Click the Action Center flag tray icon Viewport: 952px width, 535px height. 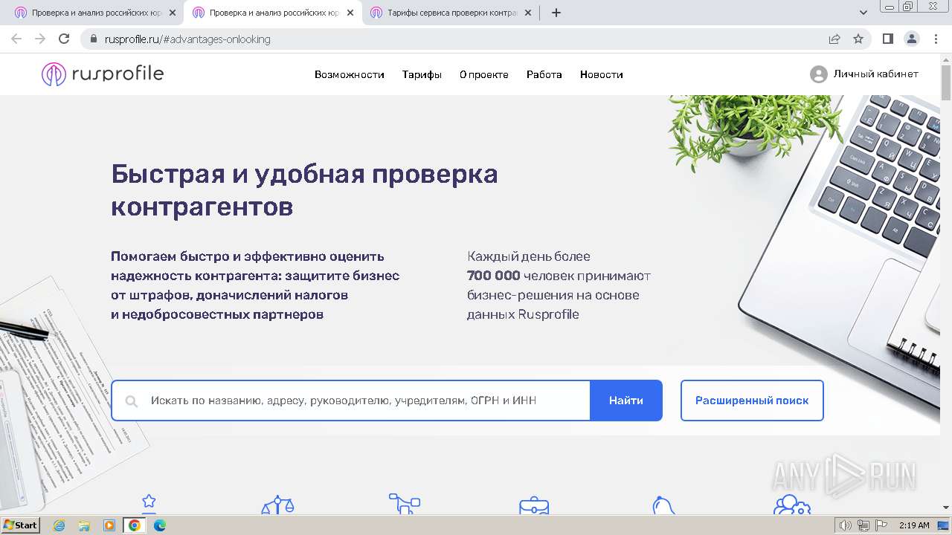881,525
